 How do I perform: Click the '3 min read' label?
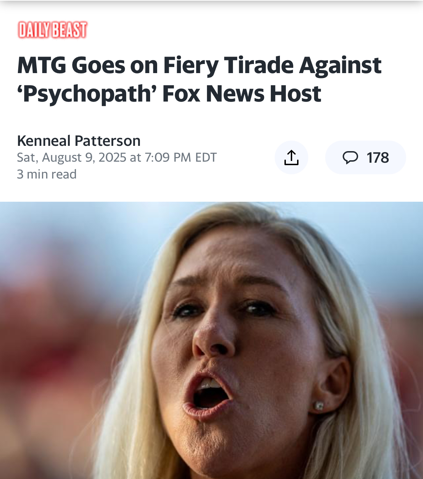tap(47, 174)
